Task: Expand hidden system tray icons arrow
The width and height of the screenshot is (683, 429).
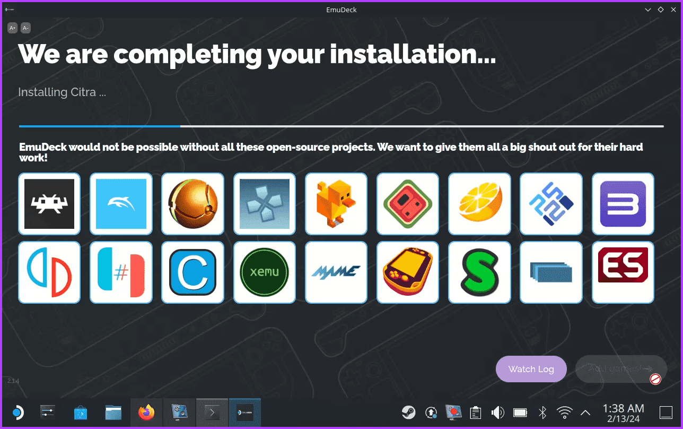Action: point(585,412)
